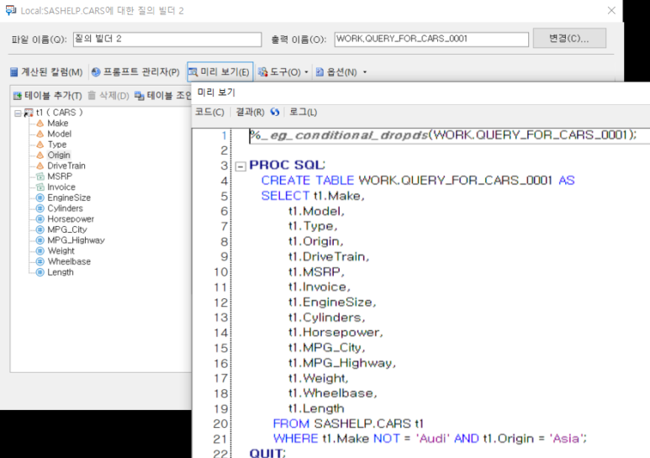Open the Prompt Manager (프롬프트 관리자)
This screenshot has height=458, width=650.
(135, 72)
